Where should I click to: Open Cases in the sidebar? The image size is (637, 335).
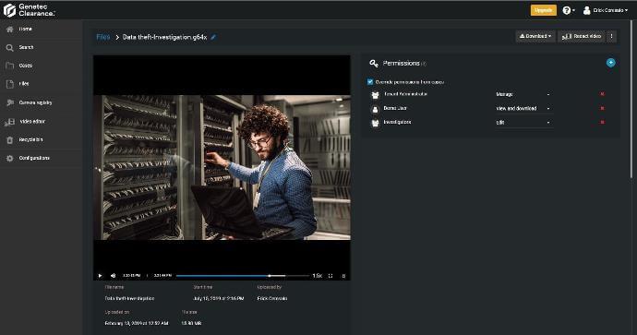coord(41,66)
